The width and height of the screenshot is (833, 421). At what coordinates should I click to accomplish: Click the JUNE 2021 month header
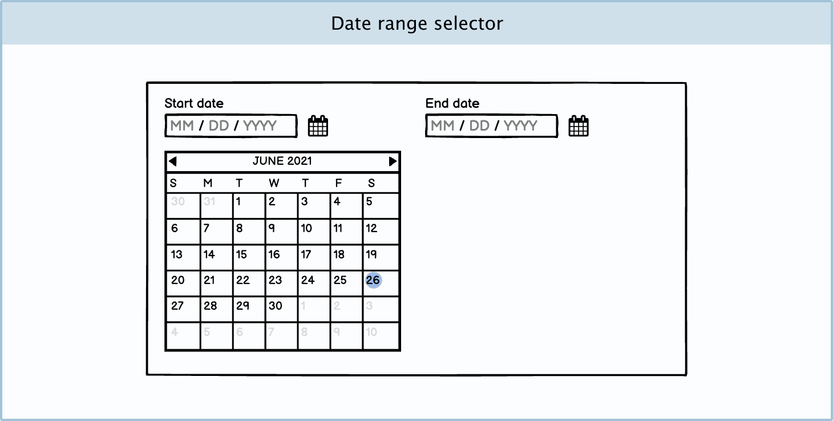[x=282, y=161]
